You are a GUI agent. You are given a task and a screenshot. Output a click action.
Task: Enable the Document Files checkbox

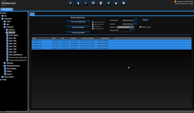coord(93,29)
